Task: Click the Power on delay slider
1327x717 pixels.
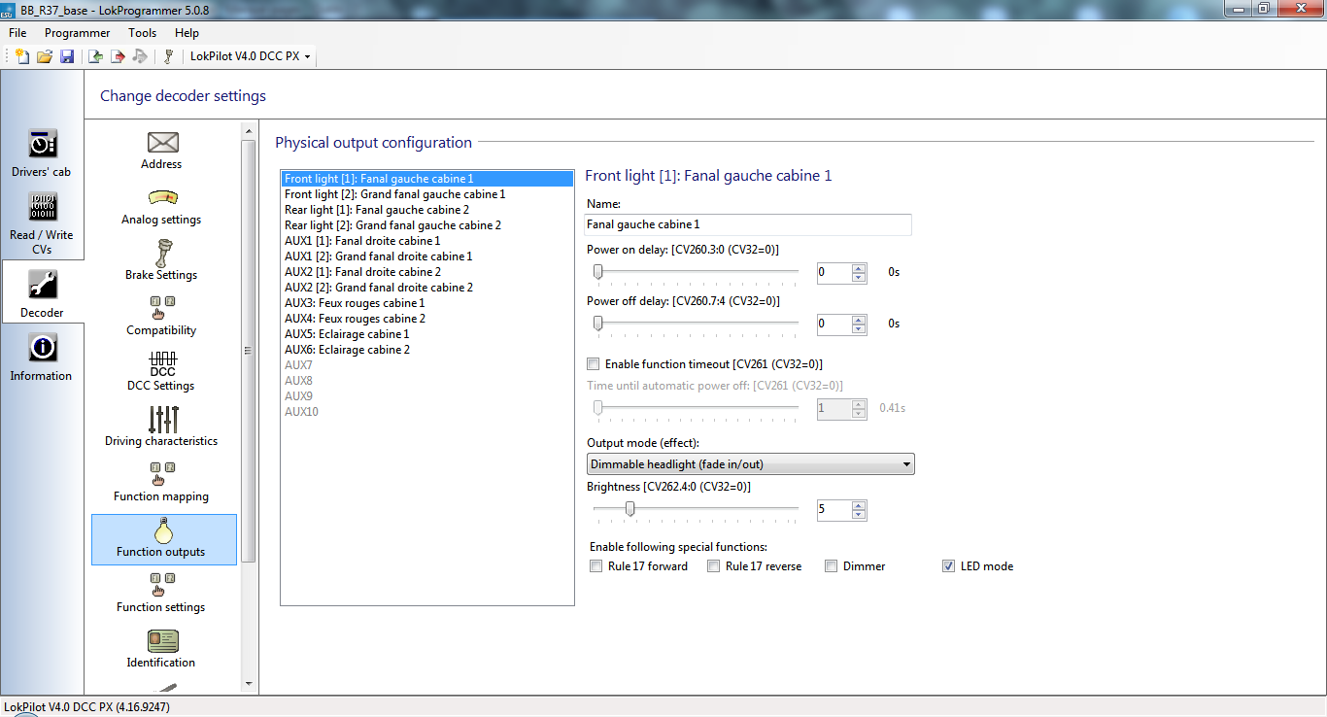Action: coord(696,273)
